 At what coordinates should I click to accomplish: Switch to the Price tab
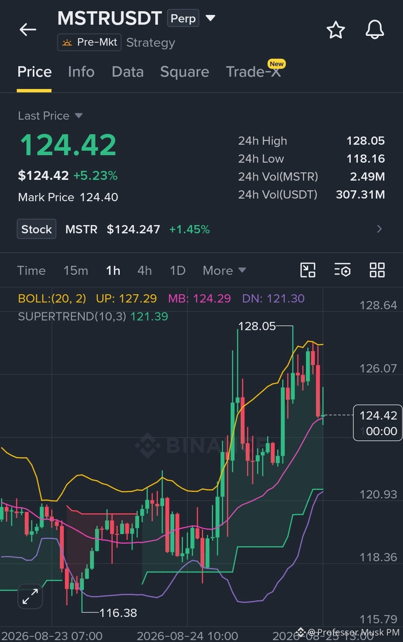coord(34,72)
